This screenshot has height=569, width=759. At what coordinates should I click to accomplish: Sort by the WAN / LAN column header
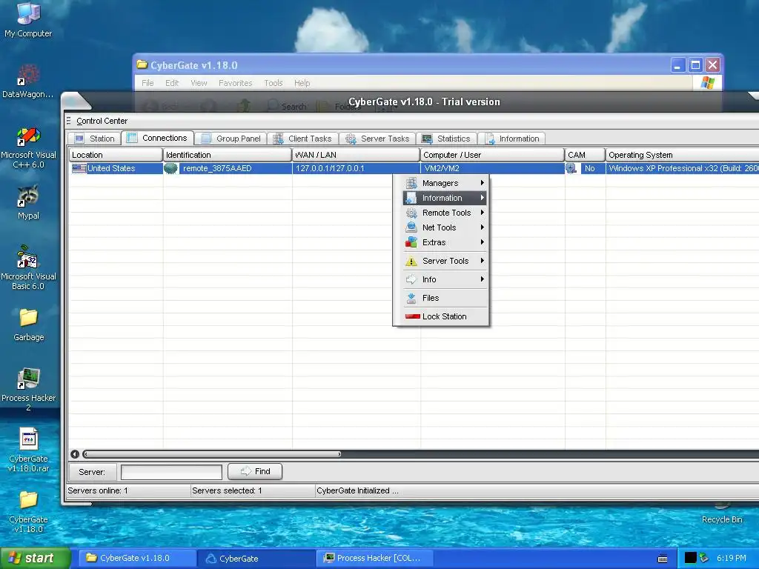pyautogui.click(x=357, y=155)
